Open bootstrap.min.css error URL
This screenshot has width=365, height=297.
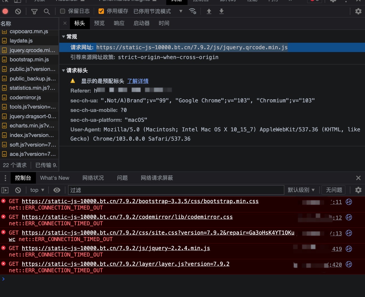[x=140, y=201]
